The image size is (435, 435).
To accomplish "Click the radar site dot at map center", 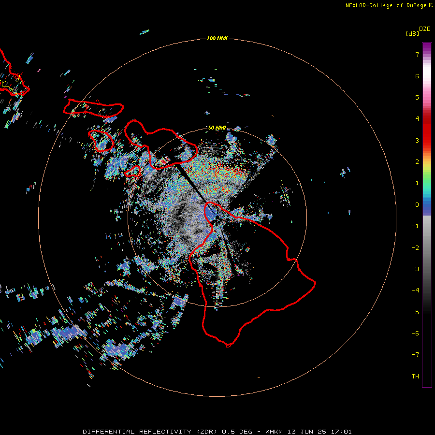I will [217, 217].
